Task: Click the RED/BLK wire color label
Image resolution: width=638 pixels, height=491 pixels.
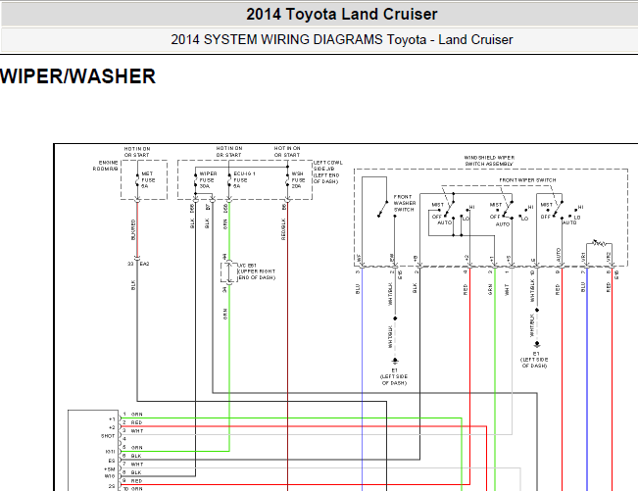Action: pyautogui.click(x=283, y=229)
